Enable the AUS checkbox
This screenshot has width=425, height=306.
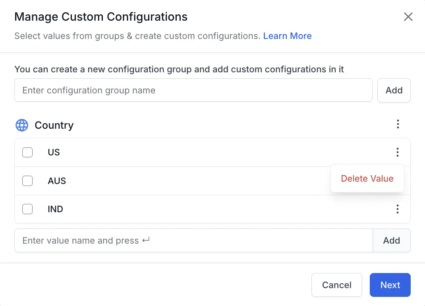tap(27, 181)
